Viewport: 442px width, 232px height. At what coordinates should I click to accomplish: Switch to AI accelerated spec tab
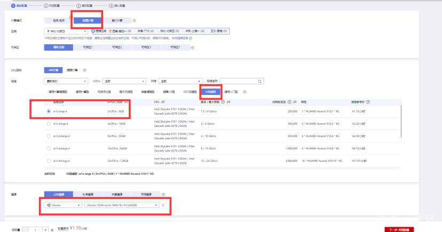pyautogui.click(x=211, y=92)
